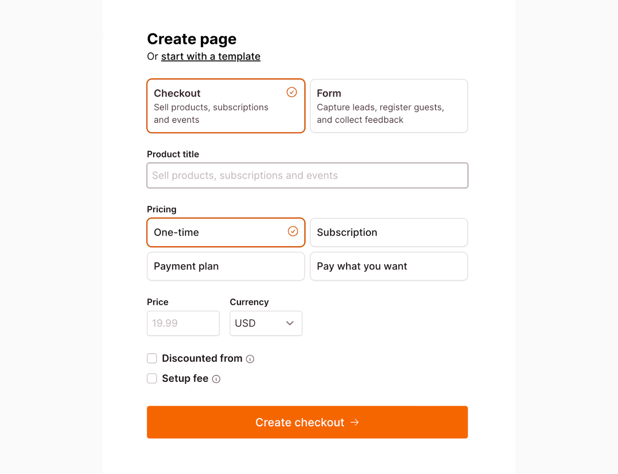Focus the Product title text field

(307, 176)
